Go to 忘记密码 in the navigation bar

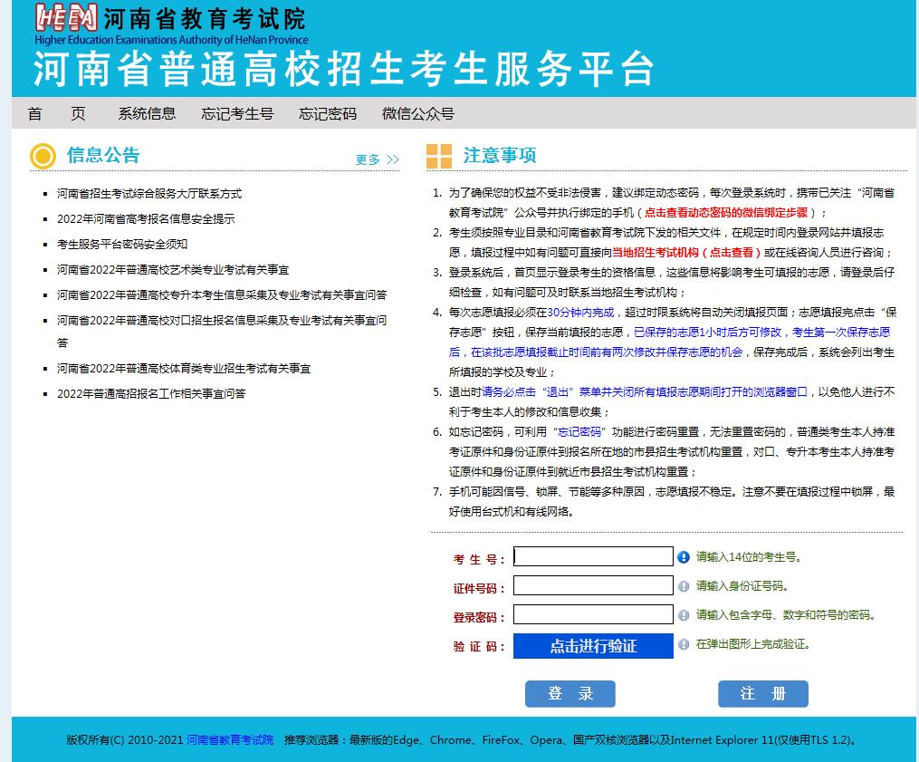point(328,113)
